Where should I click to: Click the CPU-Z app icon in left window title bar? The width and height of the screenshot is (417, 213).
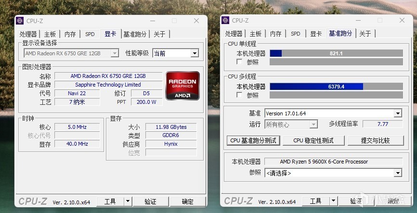(x=20, y=21)
